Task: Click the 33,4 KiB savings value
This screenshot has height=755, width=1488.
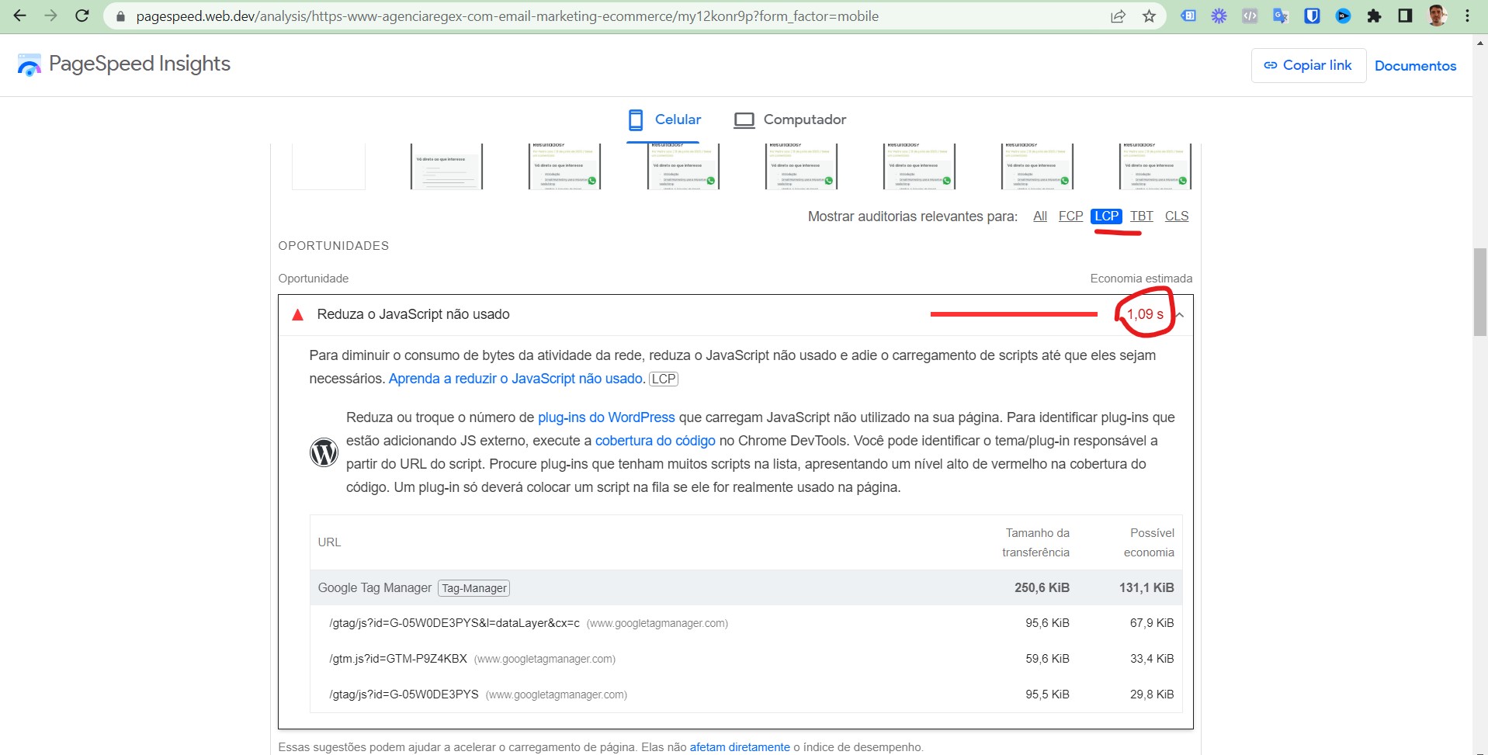Action: [1152, 659]
